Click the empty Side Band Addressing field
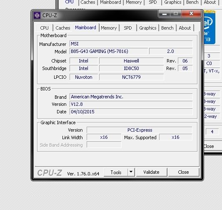The image size is (222, 210). [104, 145]
